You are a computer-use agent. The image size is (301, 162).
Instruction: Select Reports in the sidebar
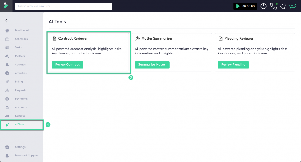20,116
